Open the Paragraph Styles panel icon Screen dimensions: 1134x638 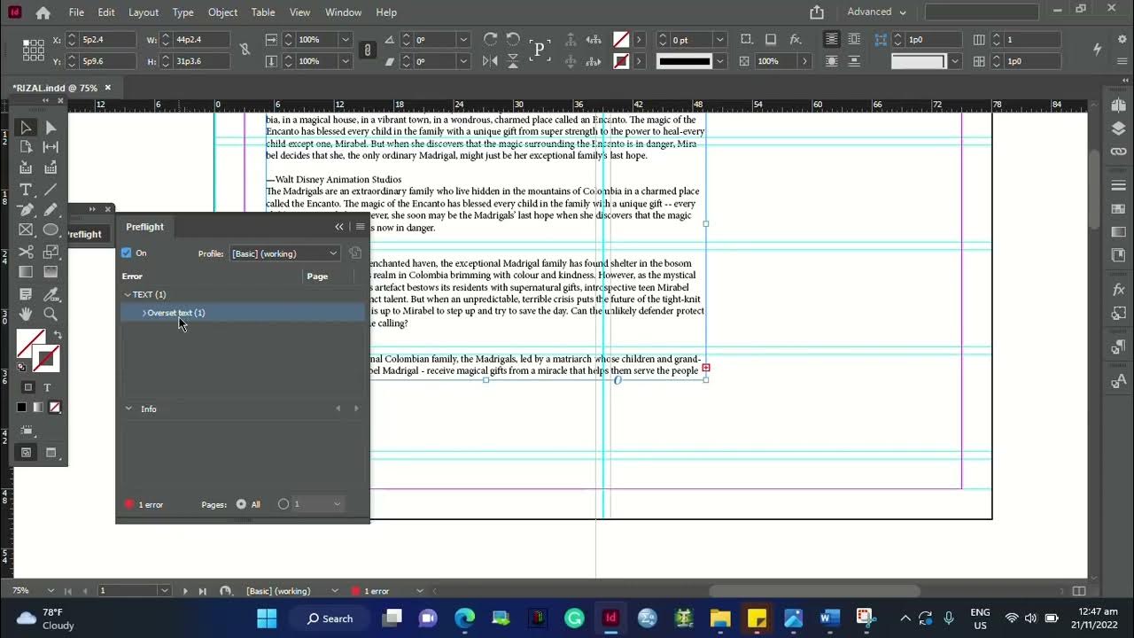point(1118,347)
